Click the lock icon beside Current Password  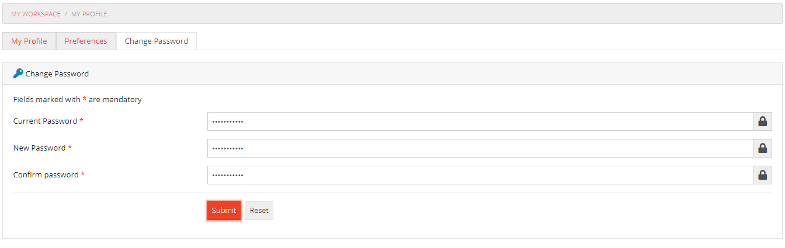pyautogui.click(x=762, y=121)
